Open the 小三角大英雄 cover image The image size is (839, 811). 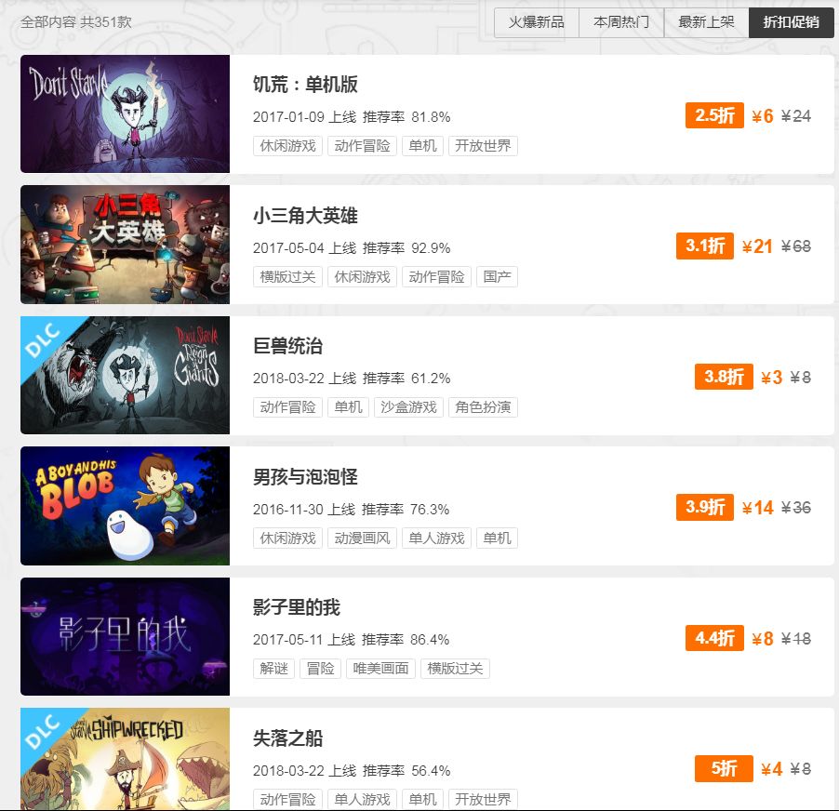tap(126, 245)
